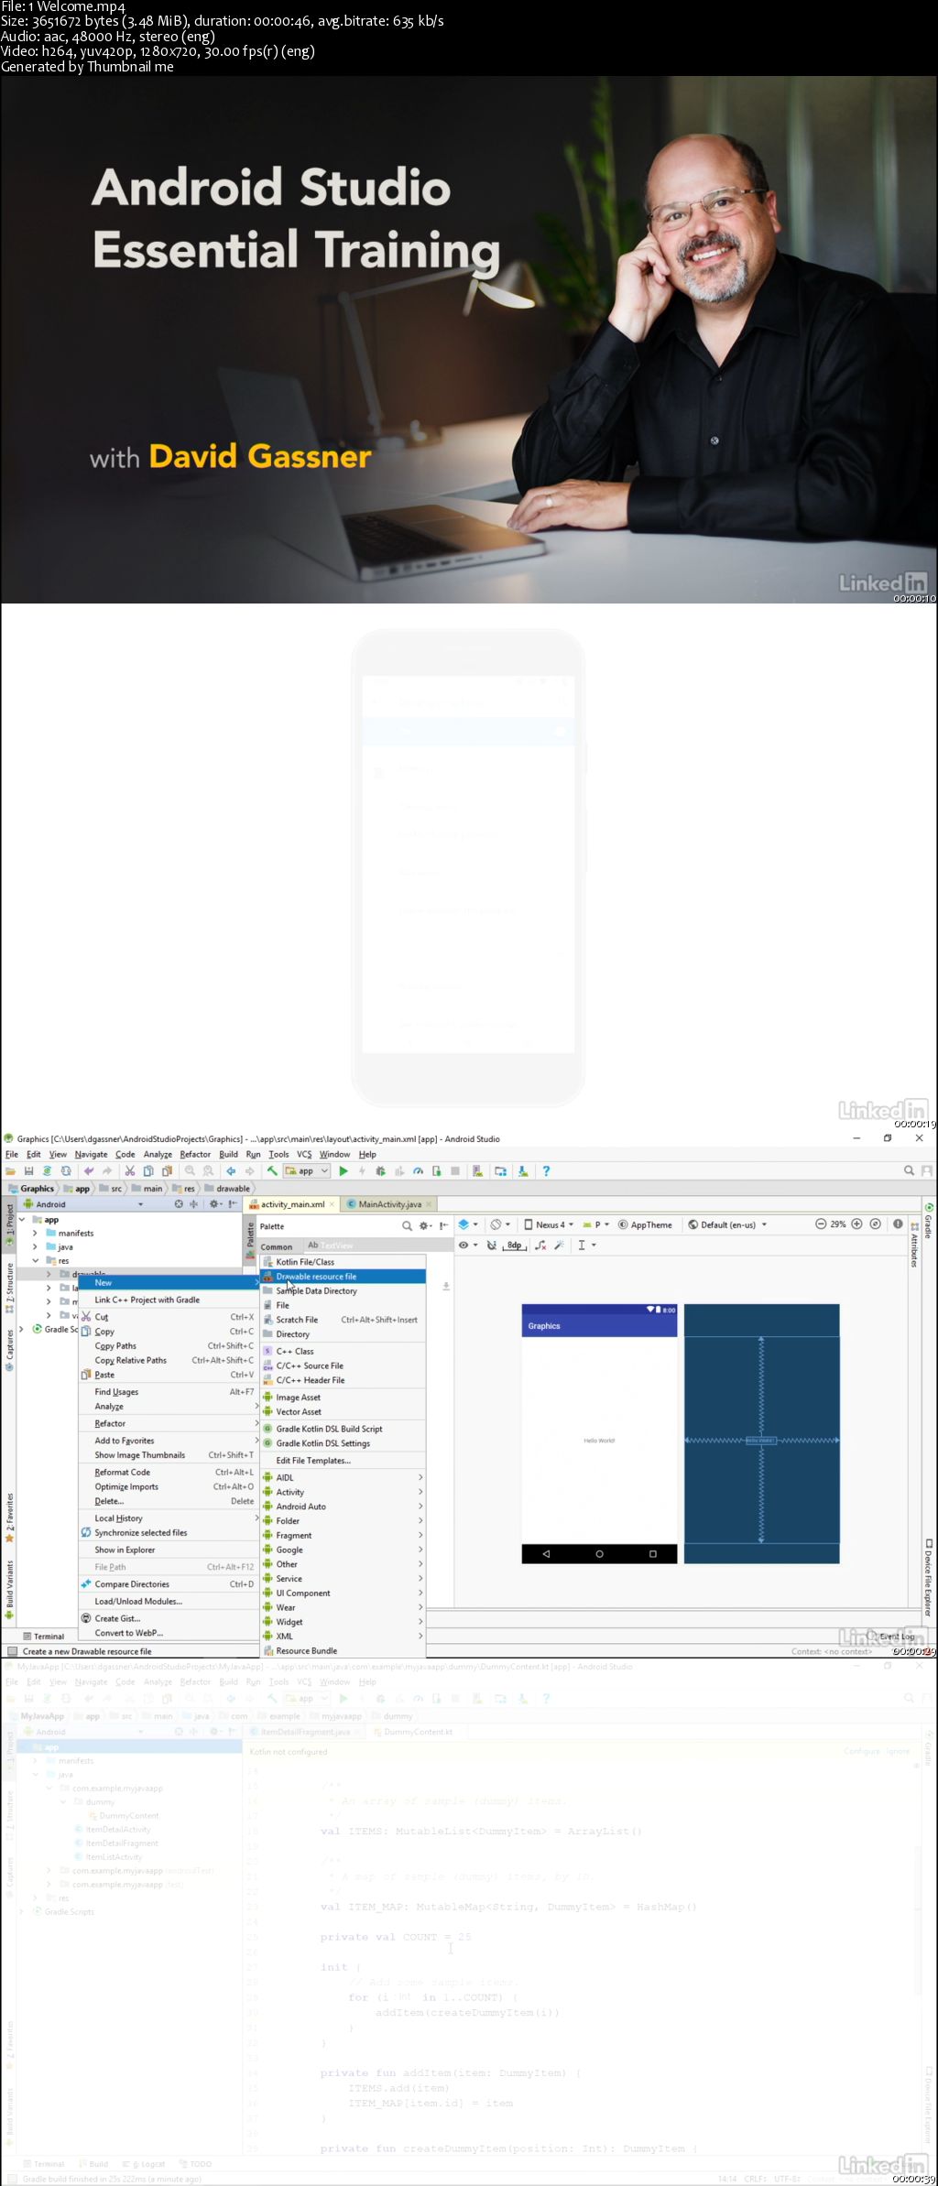Viewport: 938px width, 2186px height.
Task: Toggle the Captures tool window tab
Action: click(x=10, y=1349)
